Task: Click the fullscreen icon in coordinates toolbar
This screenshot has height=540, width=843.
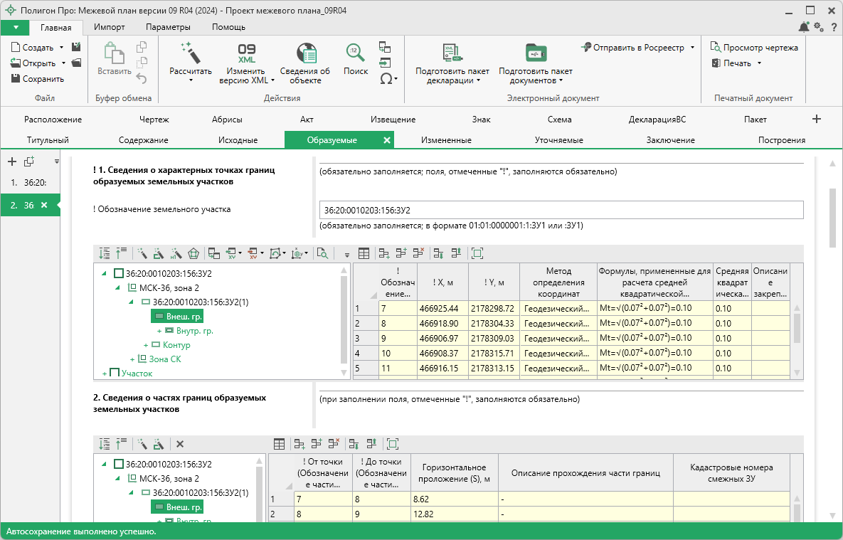Action: coord(477,253)
